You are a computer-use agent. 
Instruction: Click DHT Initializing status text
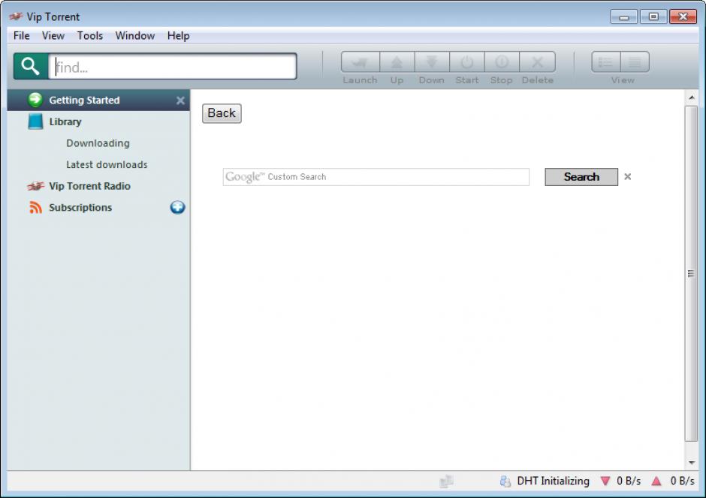pyautogui.click(x=553, y=481)
